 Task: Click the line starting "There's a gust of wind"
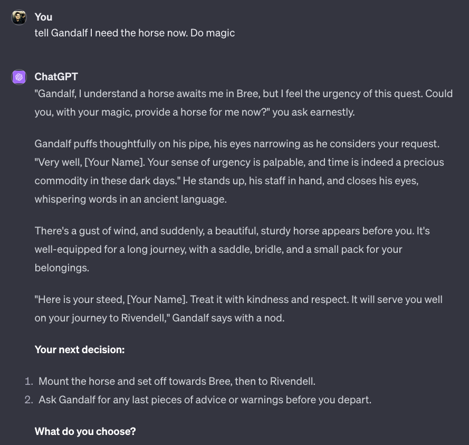(x=232, y=231)
